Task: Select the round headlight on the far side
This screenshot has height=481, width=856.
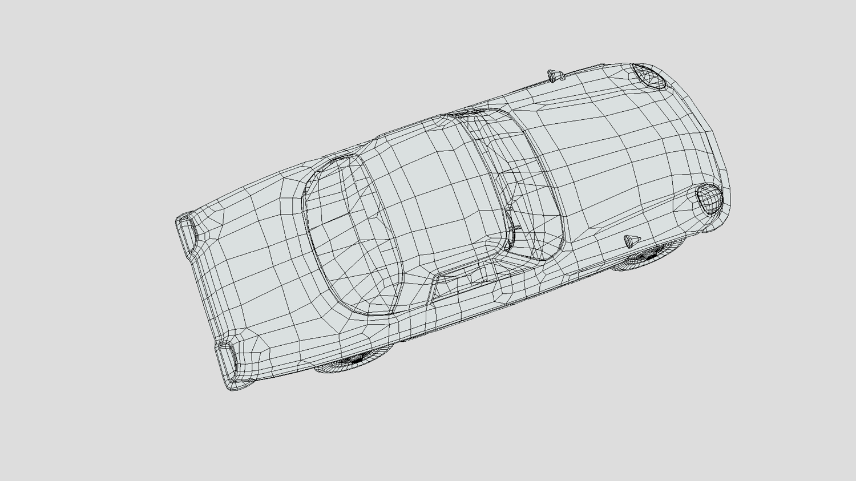Action: tap(649, 76)
